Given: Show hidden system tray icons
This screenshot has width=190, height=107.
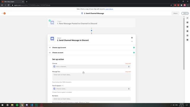Looking at the screenshot, I should click(171, 105).
